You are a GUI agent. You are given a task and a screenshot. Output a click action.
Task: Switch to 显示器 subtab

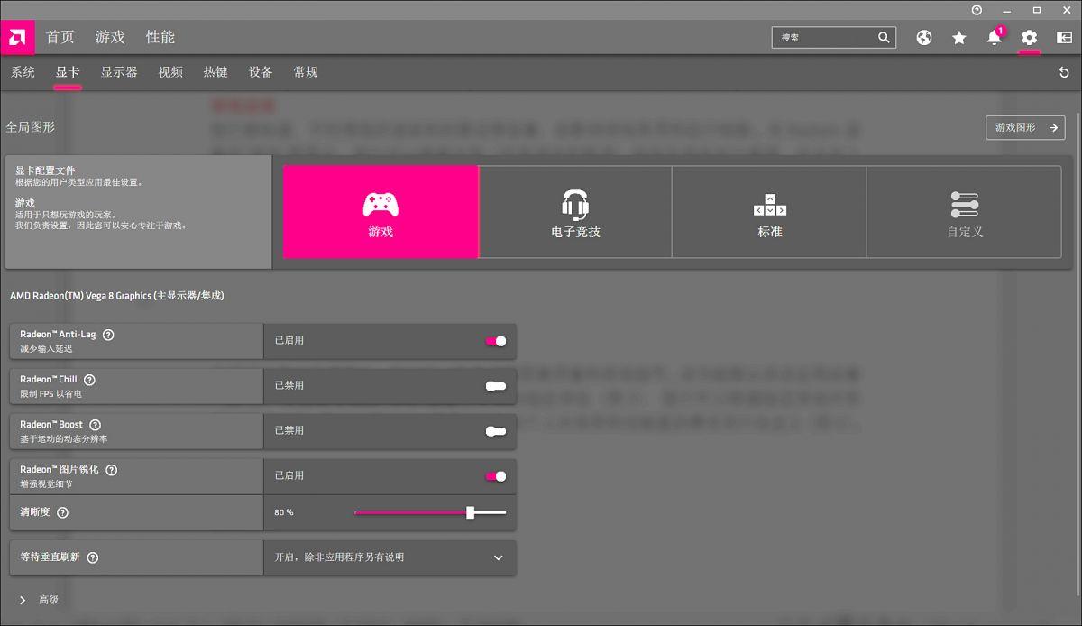coord(119,72)
